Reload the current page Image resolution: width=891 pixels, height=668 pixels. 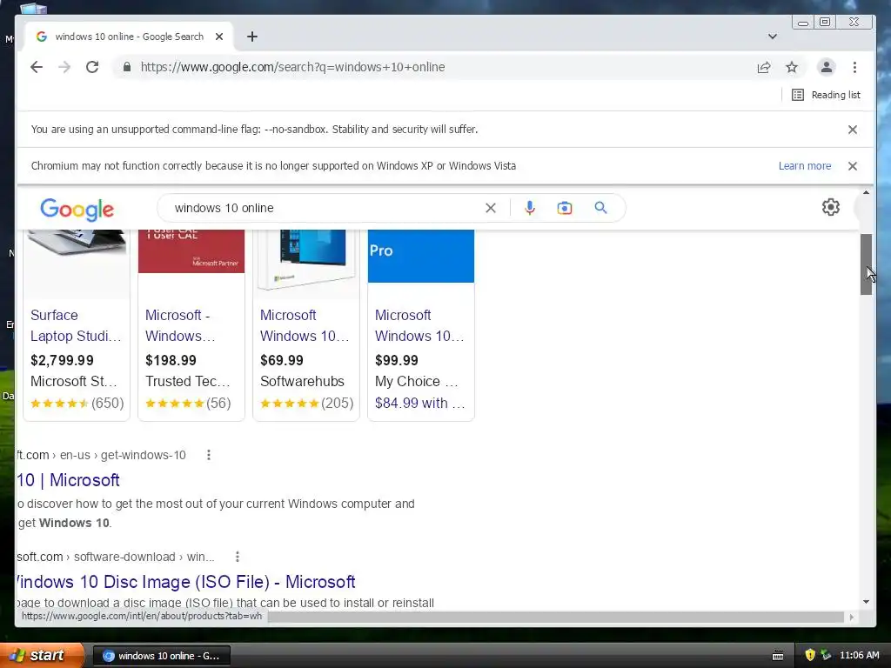[92, 67]
